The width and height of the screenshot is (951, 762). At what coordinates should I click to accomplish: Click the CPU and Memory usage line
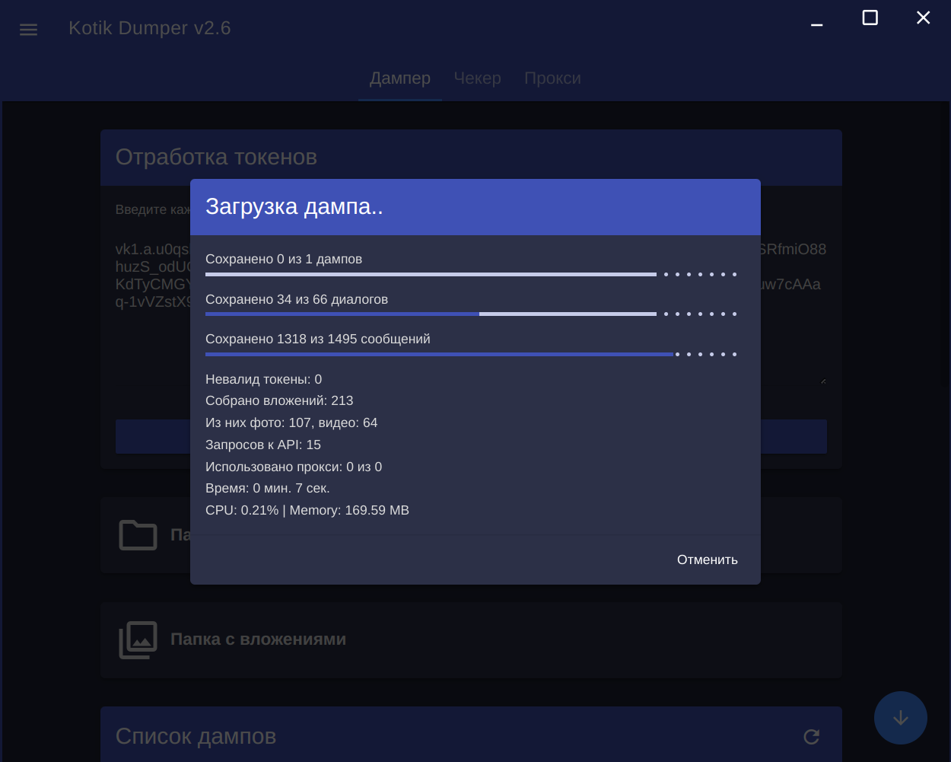[307, 510]
